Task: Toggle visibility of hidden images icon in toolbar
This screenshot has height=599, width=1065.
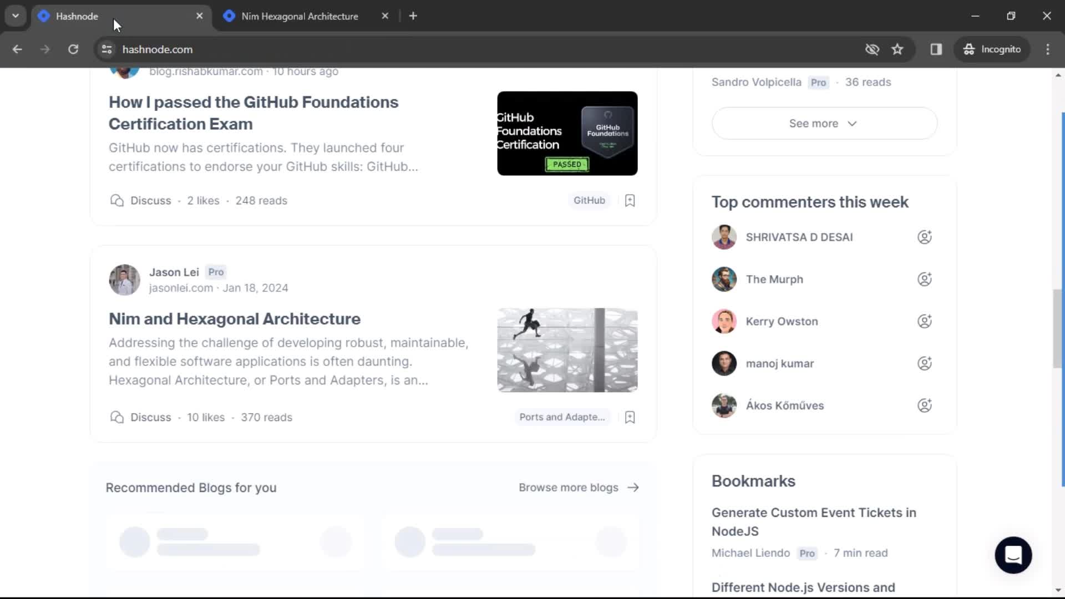Action: pyautogui.click(x=872, y=49)
